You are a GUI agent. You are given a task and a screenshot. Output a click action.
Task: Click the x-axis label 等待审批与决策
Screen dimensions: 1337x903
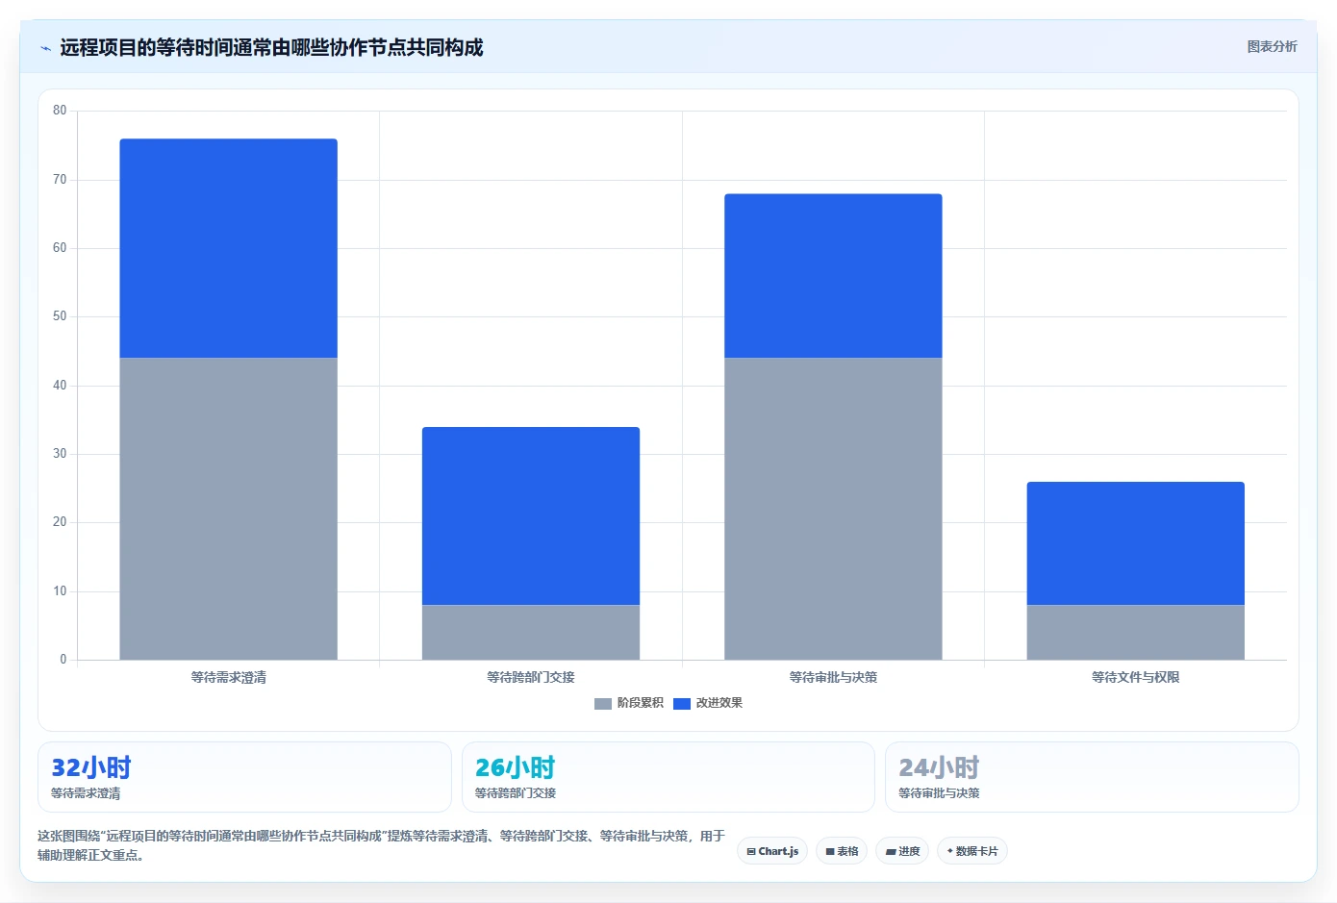(833, 677)
